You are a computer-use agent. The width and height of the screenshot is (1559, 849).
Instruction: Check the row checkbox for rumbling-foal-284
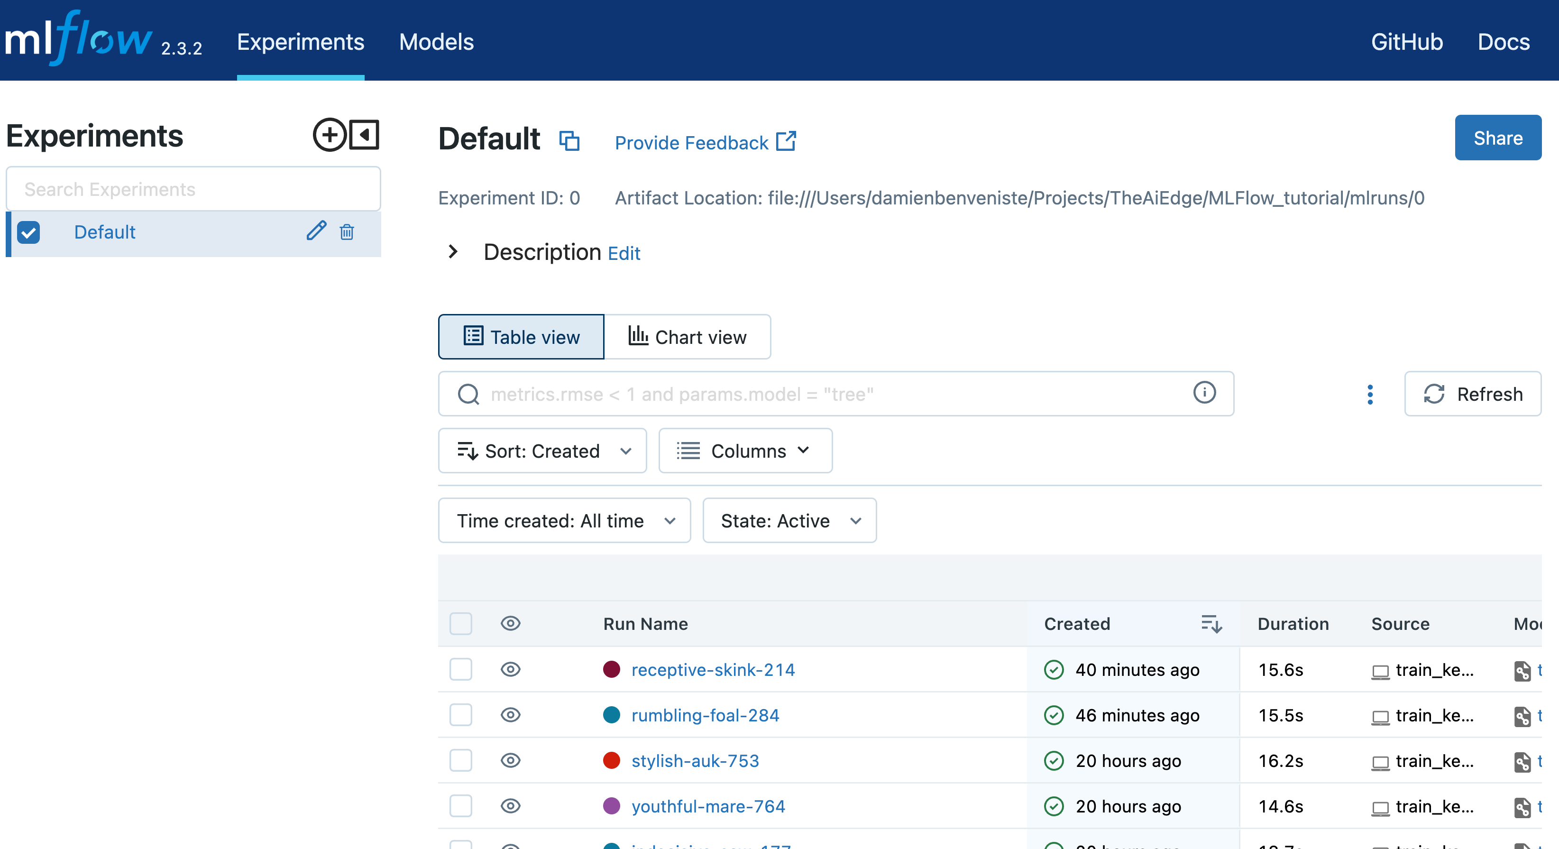[x=460, y=715]
